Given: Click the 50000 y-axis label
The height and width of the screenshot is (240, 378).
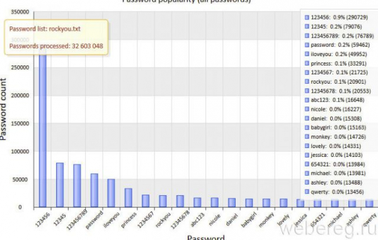Looking at the screenshot, I should coord(21,180).
